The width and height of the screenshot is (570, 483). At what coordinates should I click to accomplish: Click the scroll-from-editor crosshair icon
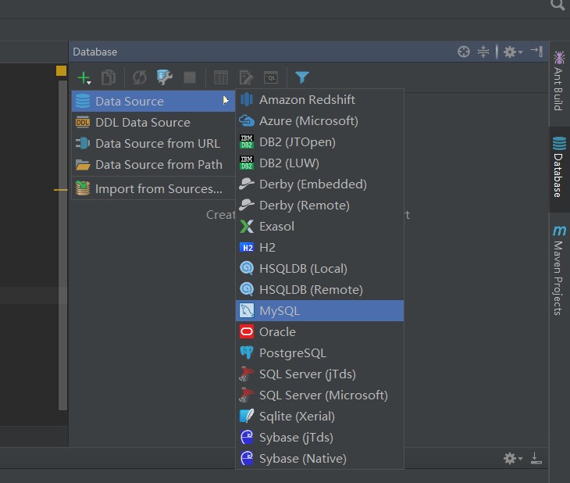pyautogui.click(x=464, y=52)
